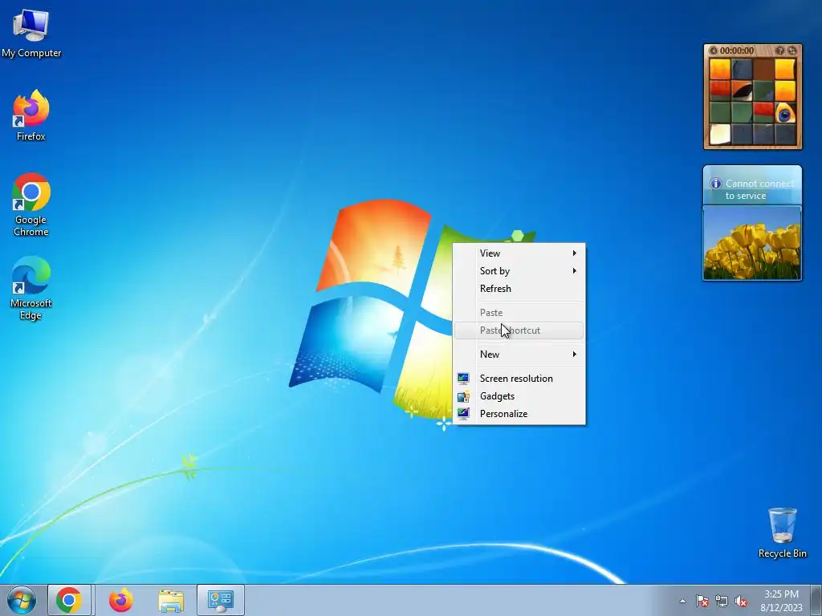Image resolution: width=822 pixels, height=616 pixels.
Task: Select the Firefox desktop shortcut
Action: click(x=31, y=115)
